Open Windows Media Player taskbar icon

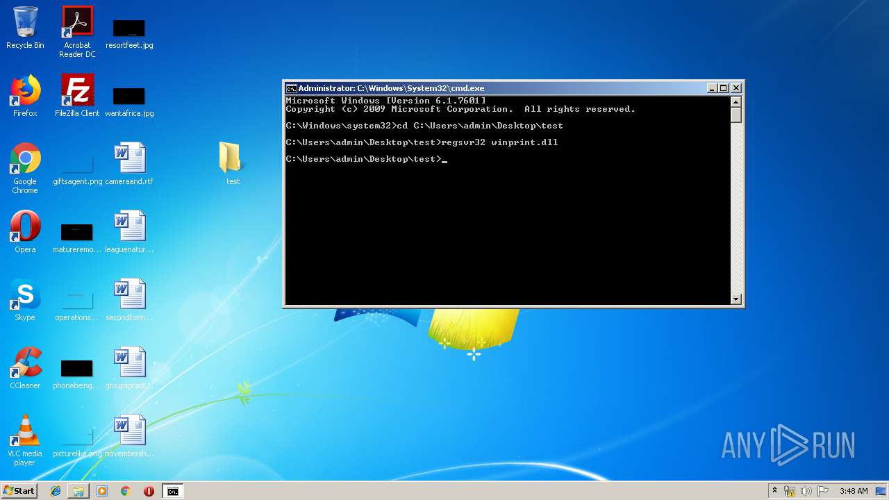pos(102,491)
